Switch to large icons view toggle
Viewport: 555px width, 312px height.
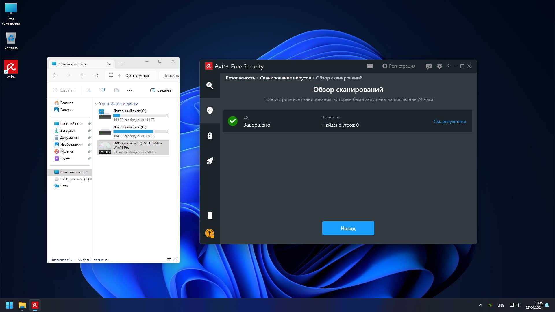[175, 260]
